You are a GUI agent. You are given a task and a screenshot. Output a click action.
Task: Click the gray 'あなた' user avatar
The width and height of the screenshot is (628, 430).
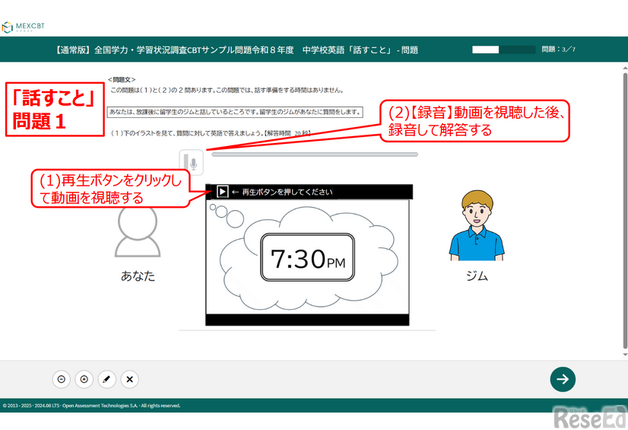pyautogui.click(x=138, y=229)
